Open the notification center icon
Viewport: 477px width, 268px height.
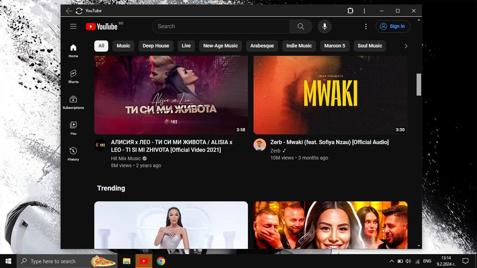click(x=466, y=261)
